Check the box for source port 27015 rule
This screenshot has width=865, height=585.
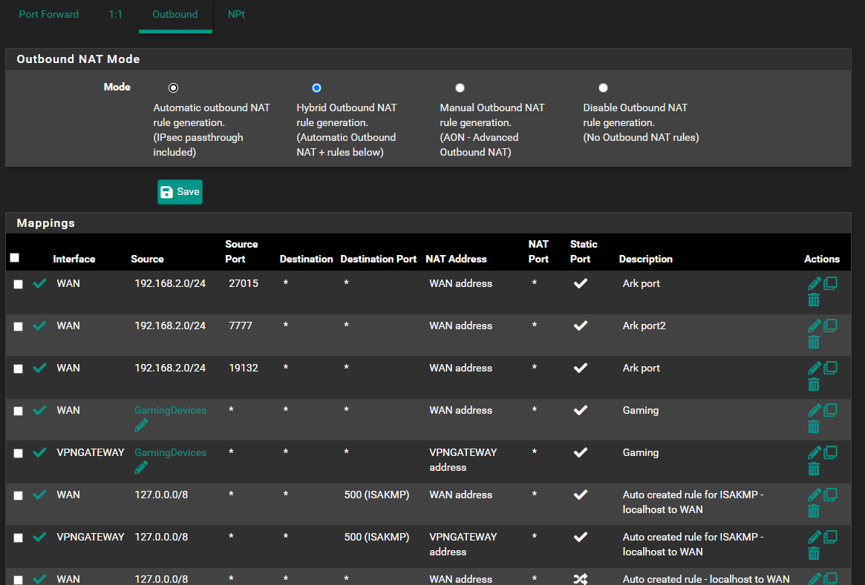[19, 284]
